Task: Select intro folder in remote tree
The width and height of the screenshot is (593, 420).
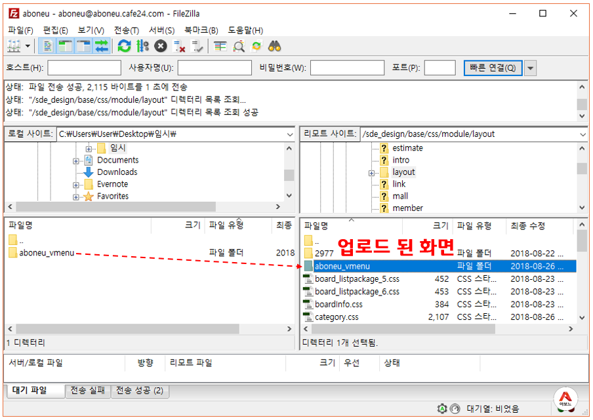Action: (x=401, y=160)
